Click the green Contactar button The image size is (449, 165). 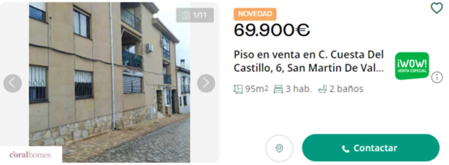tap(370, 148)
